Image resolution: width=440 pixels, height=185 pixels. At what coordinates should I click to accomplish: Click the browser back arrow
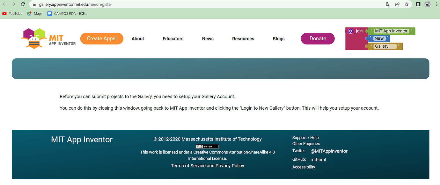(x=4, y=4)
